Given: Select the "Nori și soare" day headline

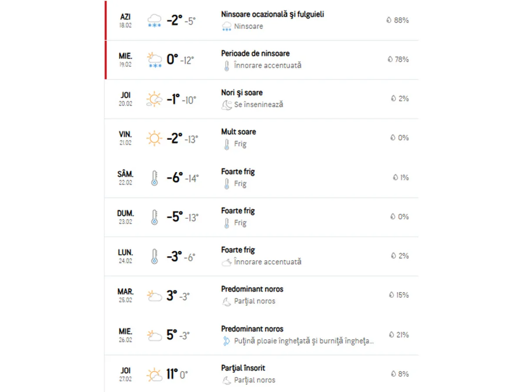Looking at the screenshot, I should click(x=242, y=93).
